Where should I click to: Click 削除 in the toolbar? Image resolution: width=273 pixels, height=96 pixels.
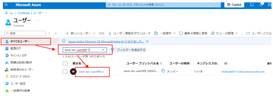[102, 33]
